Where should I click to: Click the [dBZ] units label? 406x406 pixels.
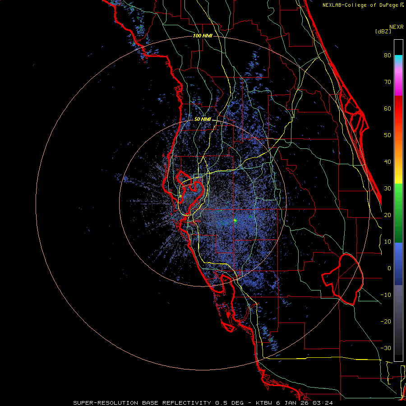coord(383,31)
